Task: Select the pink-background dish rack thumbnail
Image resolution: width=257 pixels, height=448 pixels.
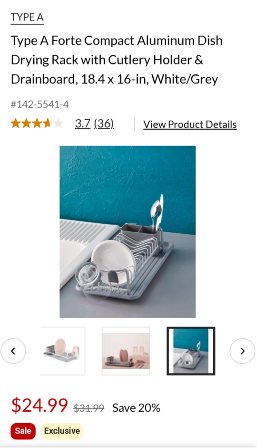Action: pyautogui.click(x=126, y=351)
